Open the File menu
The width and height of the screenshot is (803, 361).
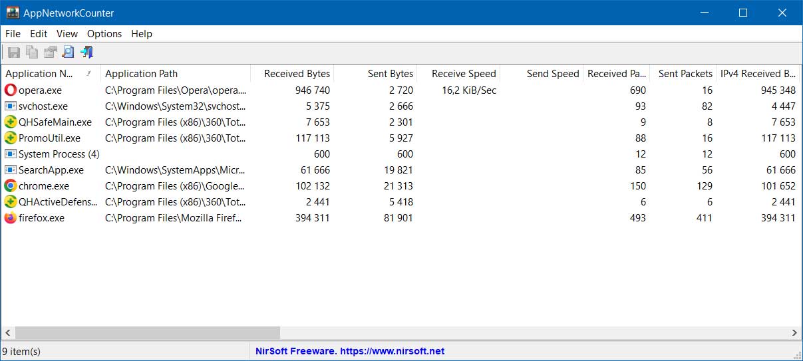point(13,33)
